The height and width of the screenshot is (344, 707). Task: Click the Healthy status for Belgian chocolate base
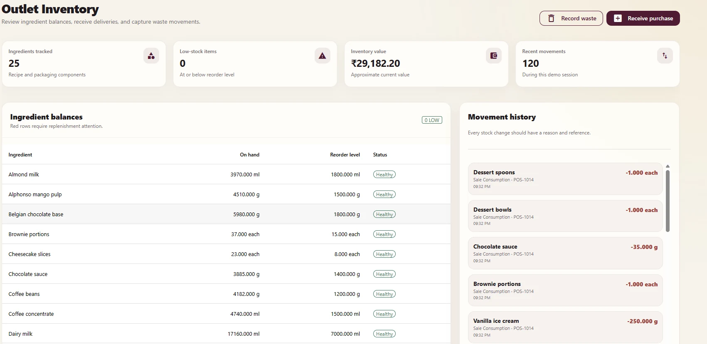[x=384, y=215]
